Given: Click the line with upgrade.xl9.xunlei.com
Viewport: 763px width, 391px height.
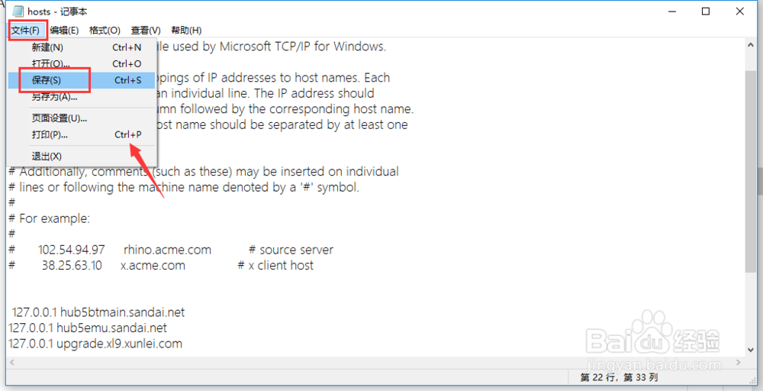Looking at the screenshot, I should tap(95, 344).
